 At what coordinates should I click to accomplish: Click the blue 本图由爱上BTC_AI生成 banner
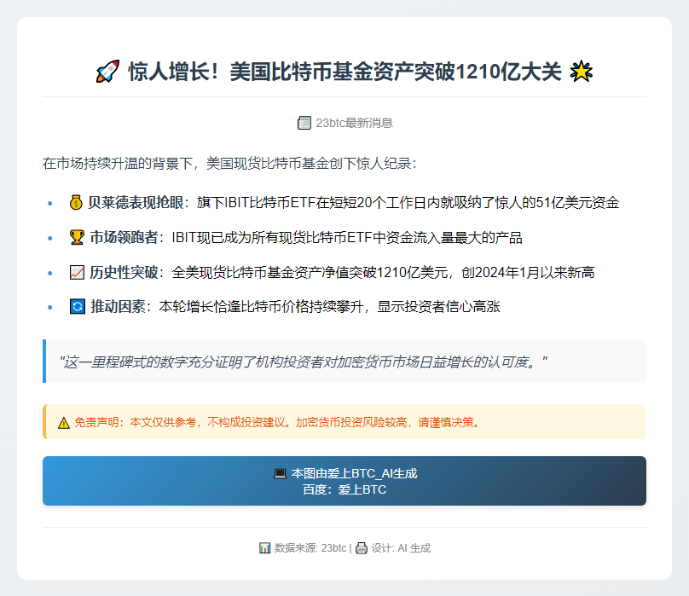tap(344, 481)
